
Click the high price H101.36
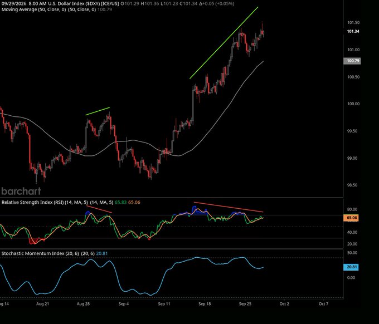click(x=151, y=4)
